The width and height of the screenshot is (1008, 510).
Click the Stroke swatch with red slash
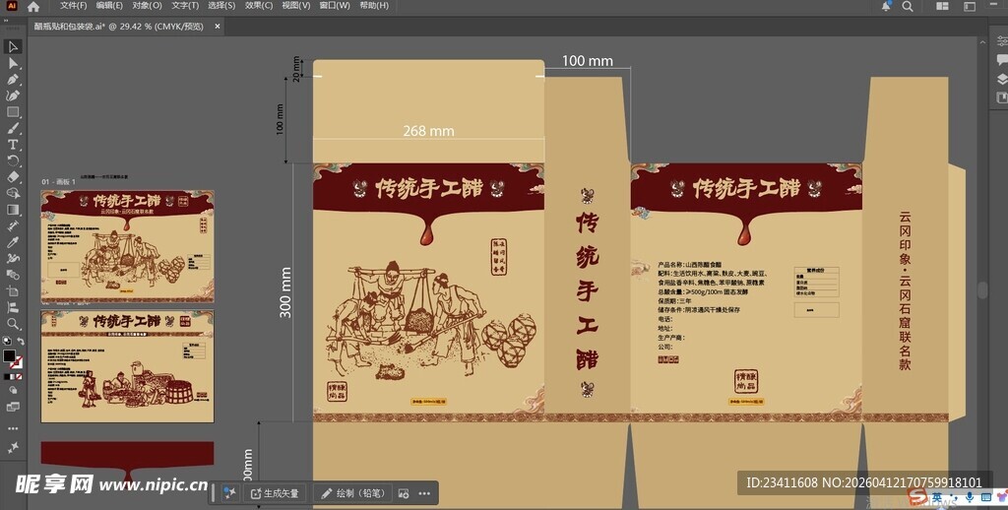pyautogui.click(x=18, y=362)
